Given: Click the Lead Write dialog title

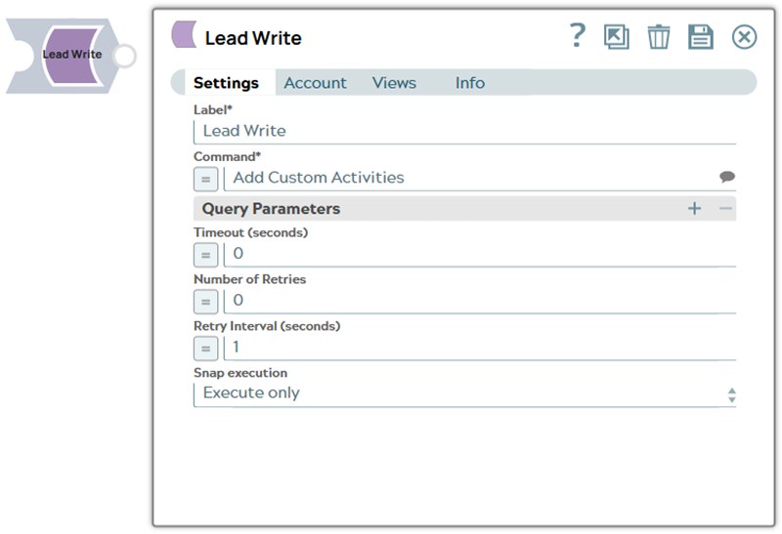Looking at the screenshot, I should 253,38.
